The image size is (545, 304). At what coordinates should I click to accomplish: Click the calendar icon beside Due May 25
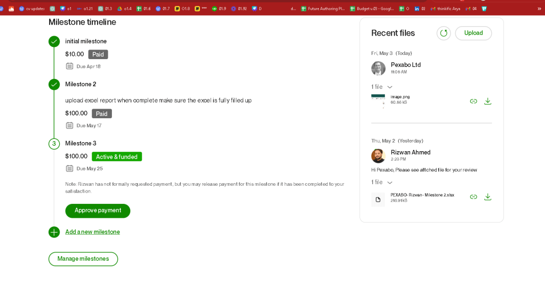point(69,168)
